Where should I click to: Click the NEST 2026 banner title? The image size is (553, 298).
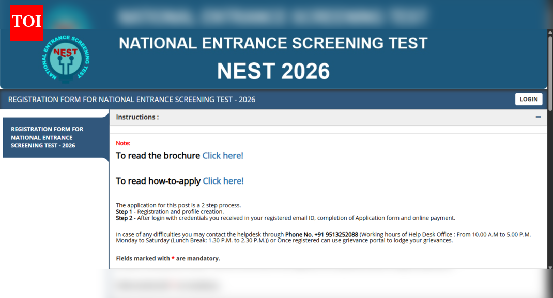(273, 71)
